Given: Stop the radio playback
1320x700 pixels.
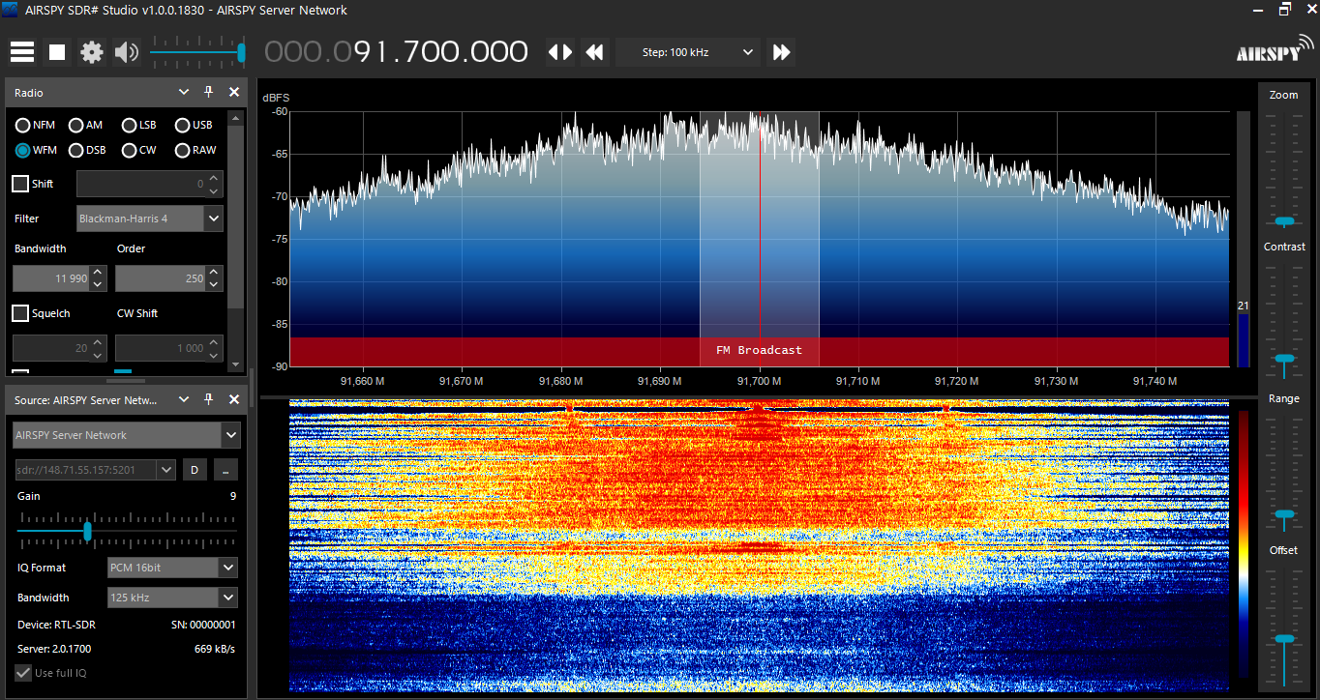Looking at the screenshot, I should 57,52.
